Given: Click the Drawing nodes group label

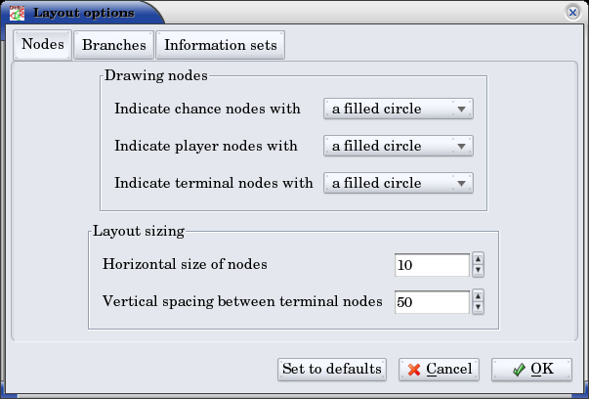Looking at the screenshot, I should pyautogui.click(x=153, y=74).
